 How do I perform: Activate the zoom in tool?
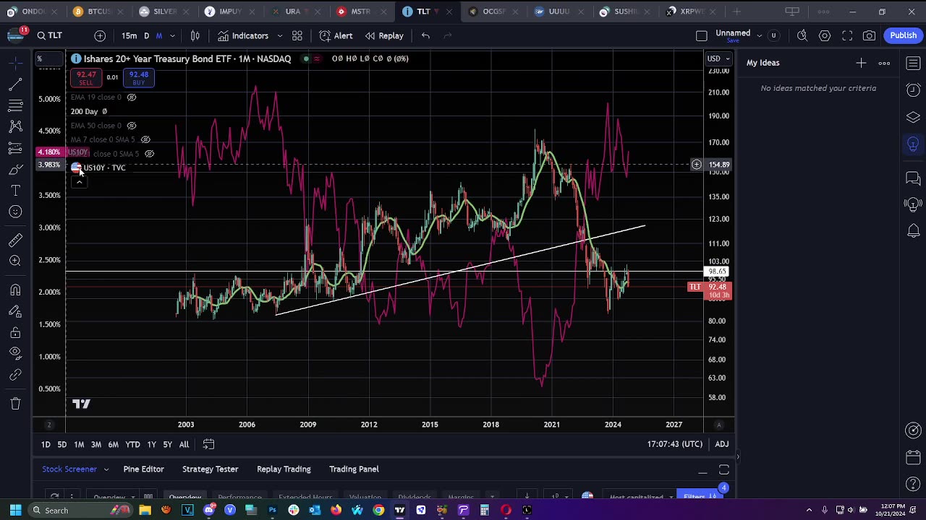click(x=15, y=261)
